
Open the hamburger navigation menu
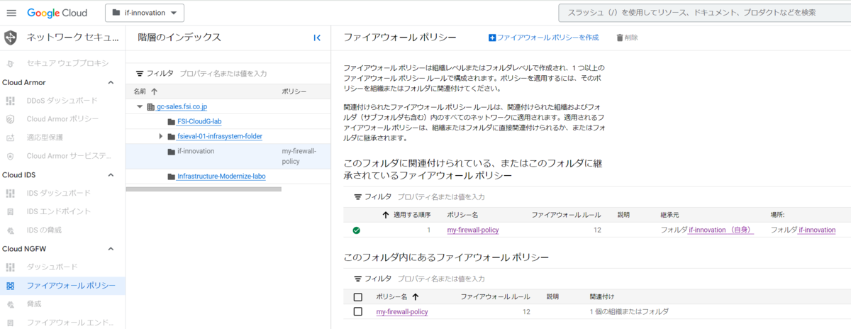point(11,13)
